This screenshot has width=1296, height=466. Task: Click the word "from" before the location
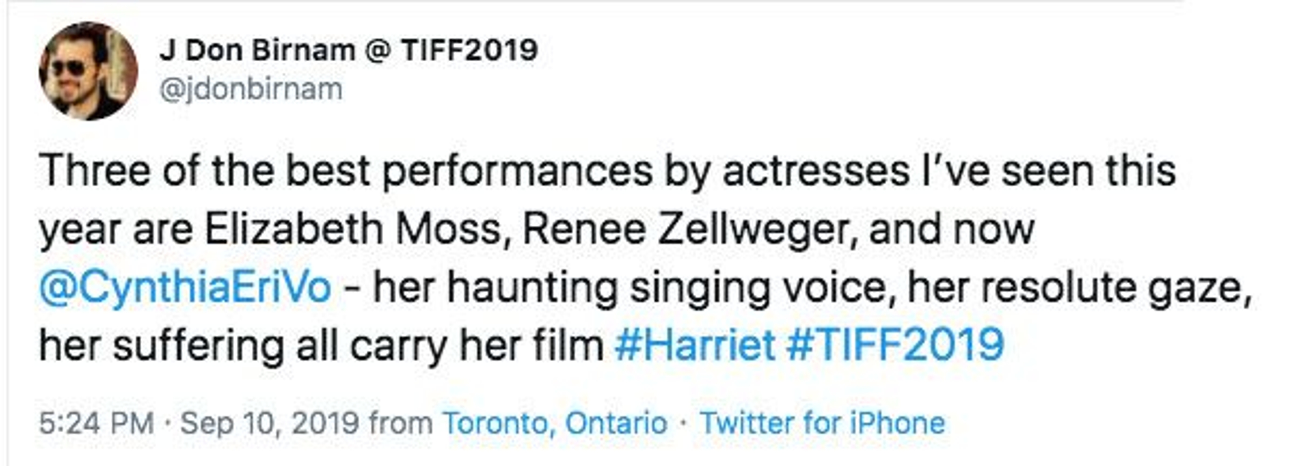(401, 423)
